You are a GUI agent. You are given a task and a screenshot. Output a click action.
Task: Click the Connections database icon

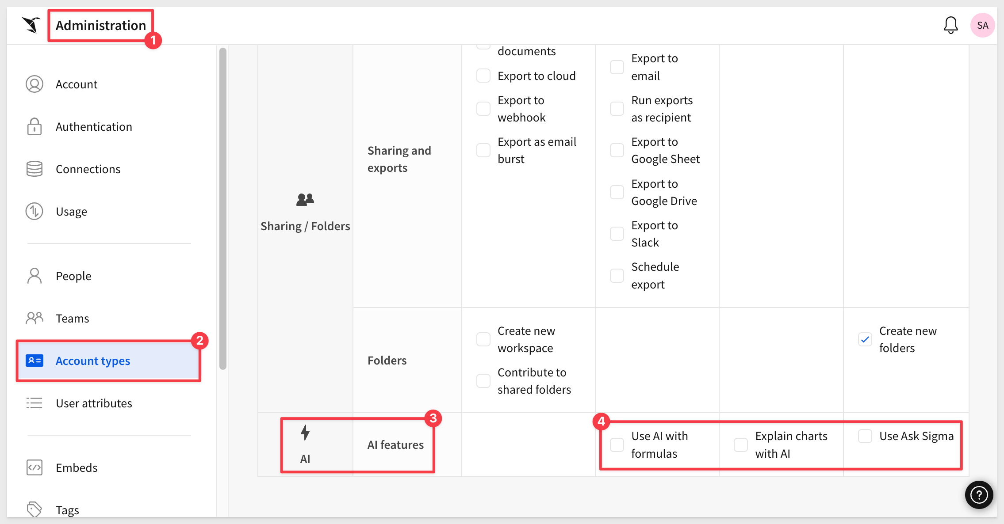point(34,169)
